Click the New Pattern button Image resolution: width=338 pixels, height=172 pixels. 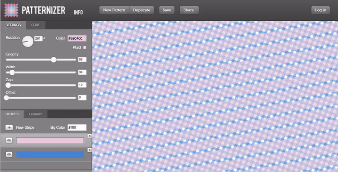click(x=114, y=10)
